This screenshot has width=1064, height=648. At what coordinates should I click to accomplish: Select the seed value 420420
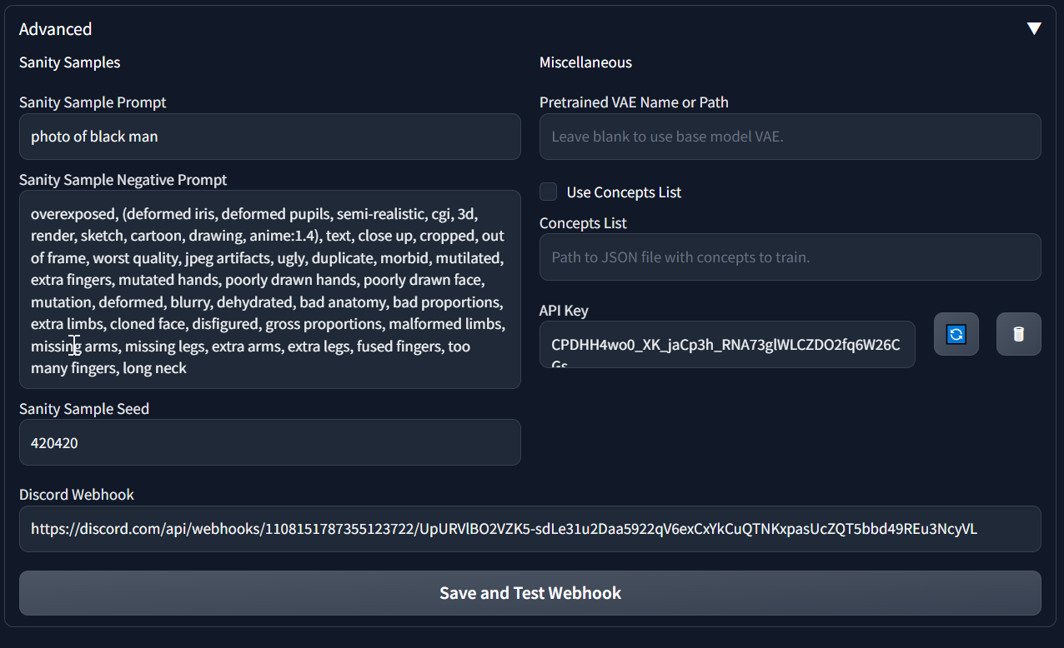click(x=55, y=442)
